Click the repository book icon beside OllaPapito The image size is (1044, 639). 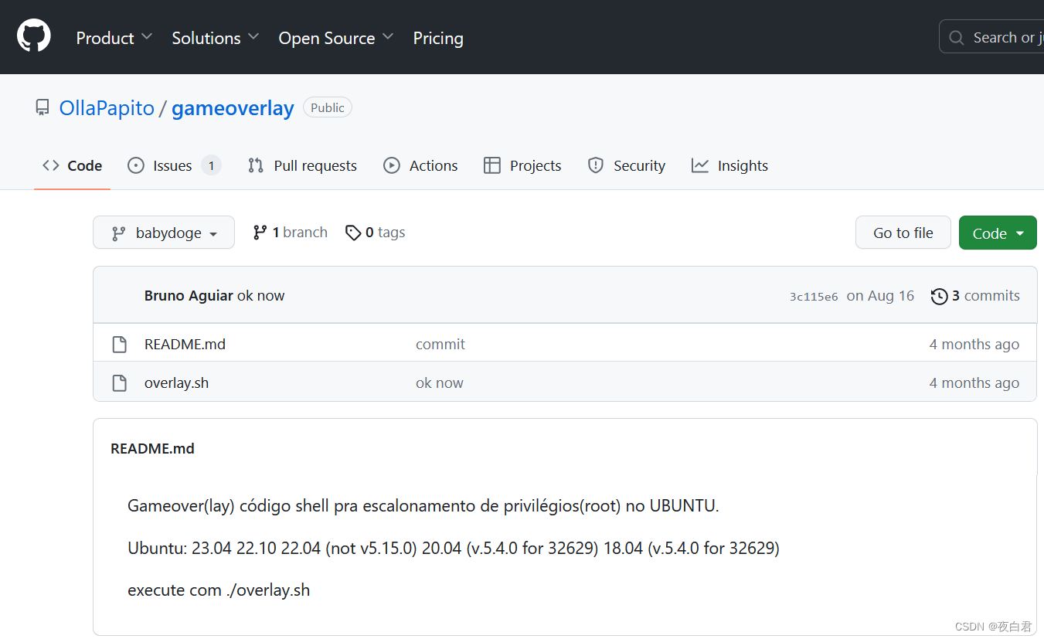pyautogui.click(x=43, y=107)
